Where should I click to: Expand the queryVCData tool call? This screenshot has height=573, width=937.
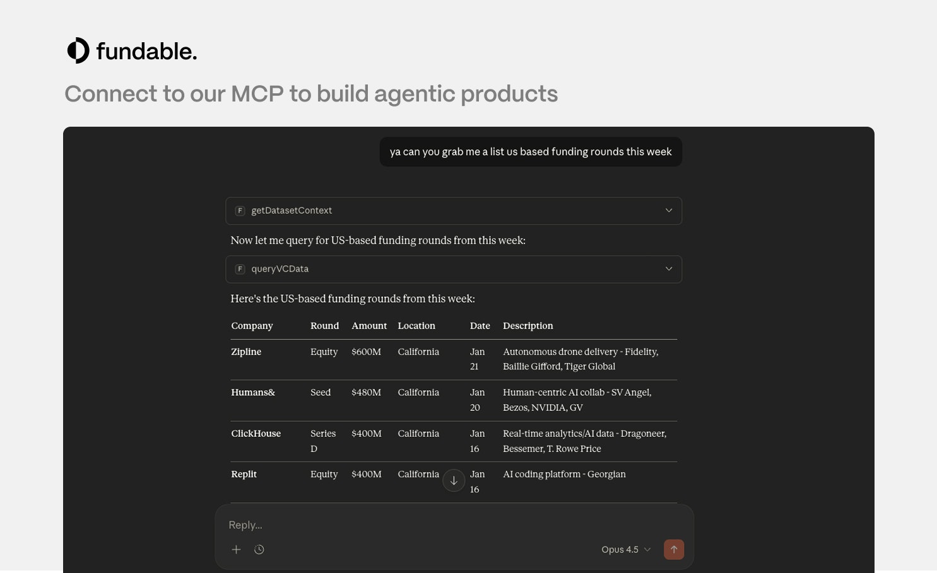coord(668,269)
